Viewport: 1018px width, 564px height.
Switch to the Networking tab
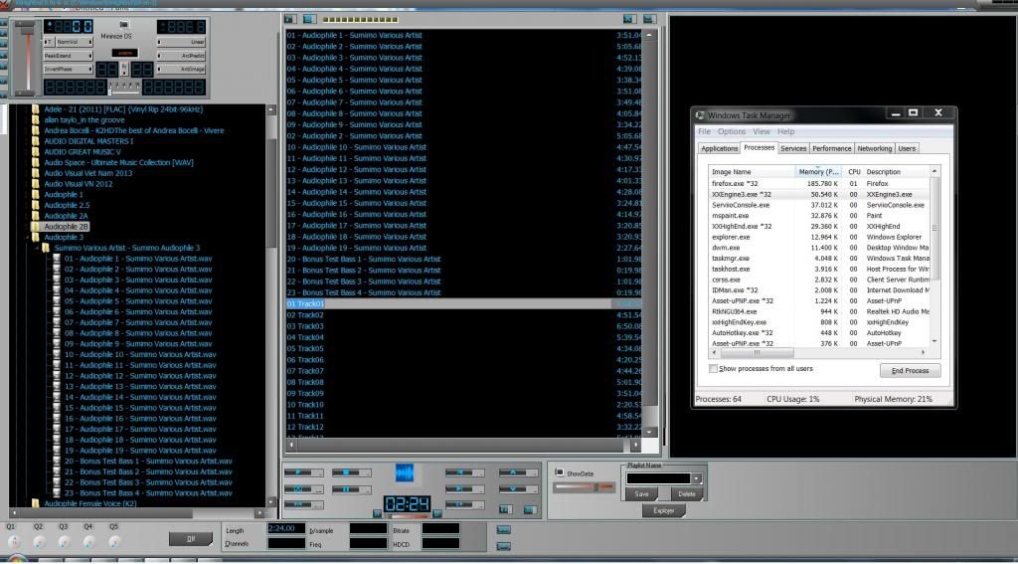tap(875, 149)
